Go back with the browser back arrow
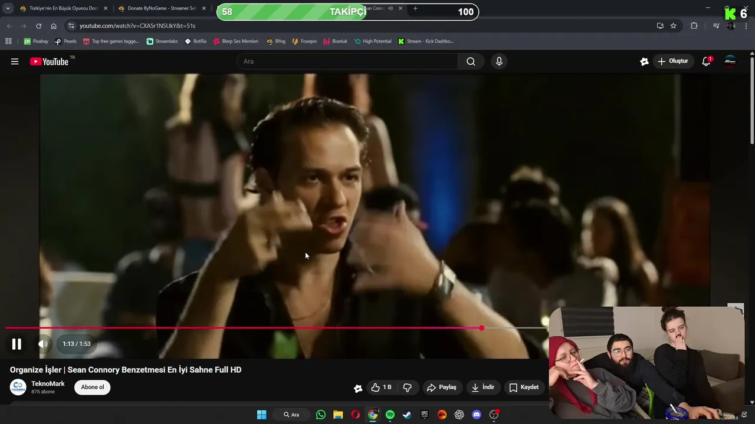This screenshot has width=755, height=424. 9,26
